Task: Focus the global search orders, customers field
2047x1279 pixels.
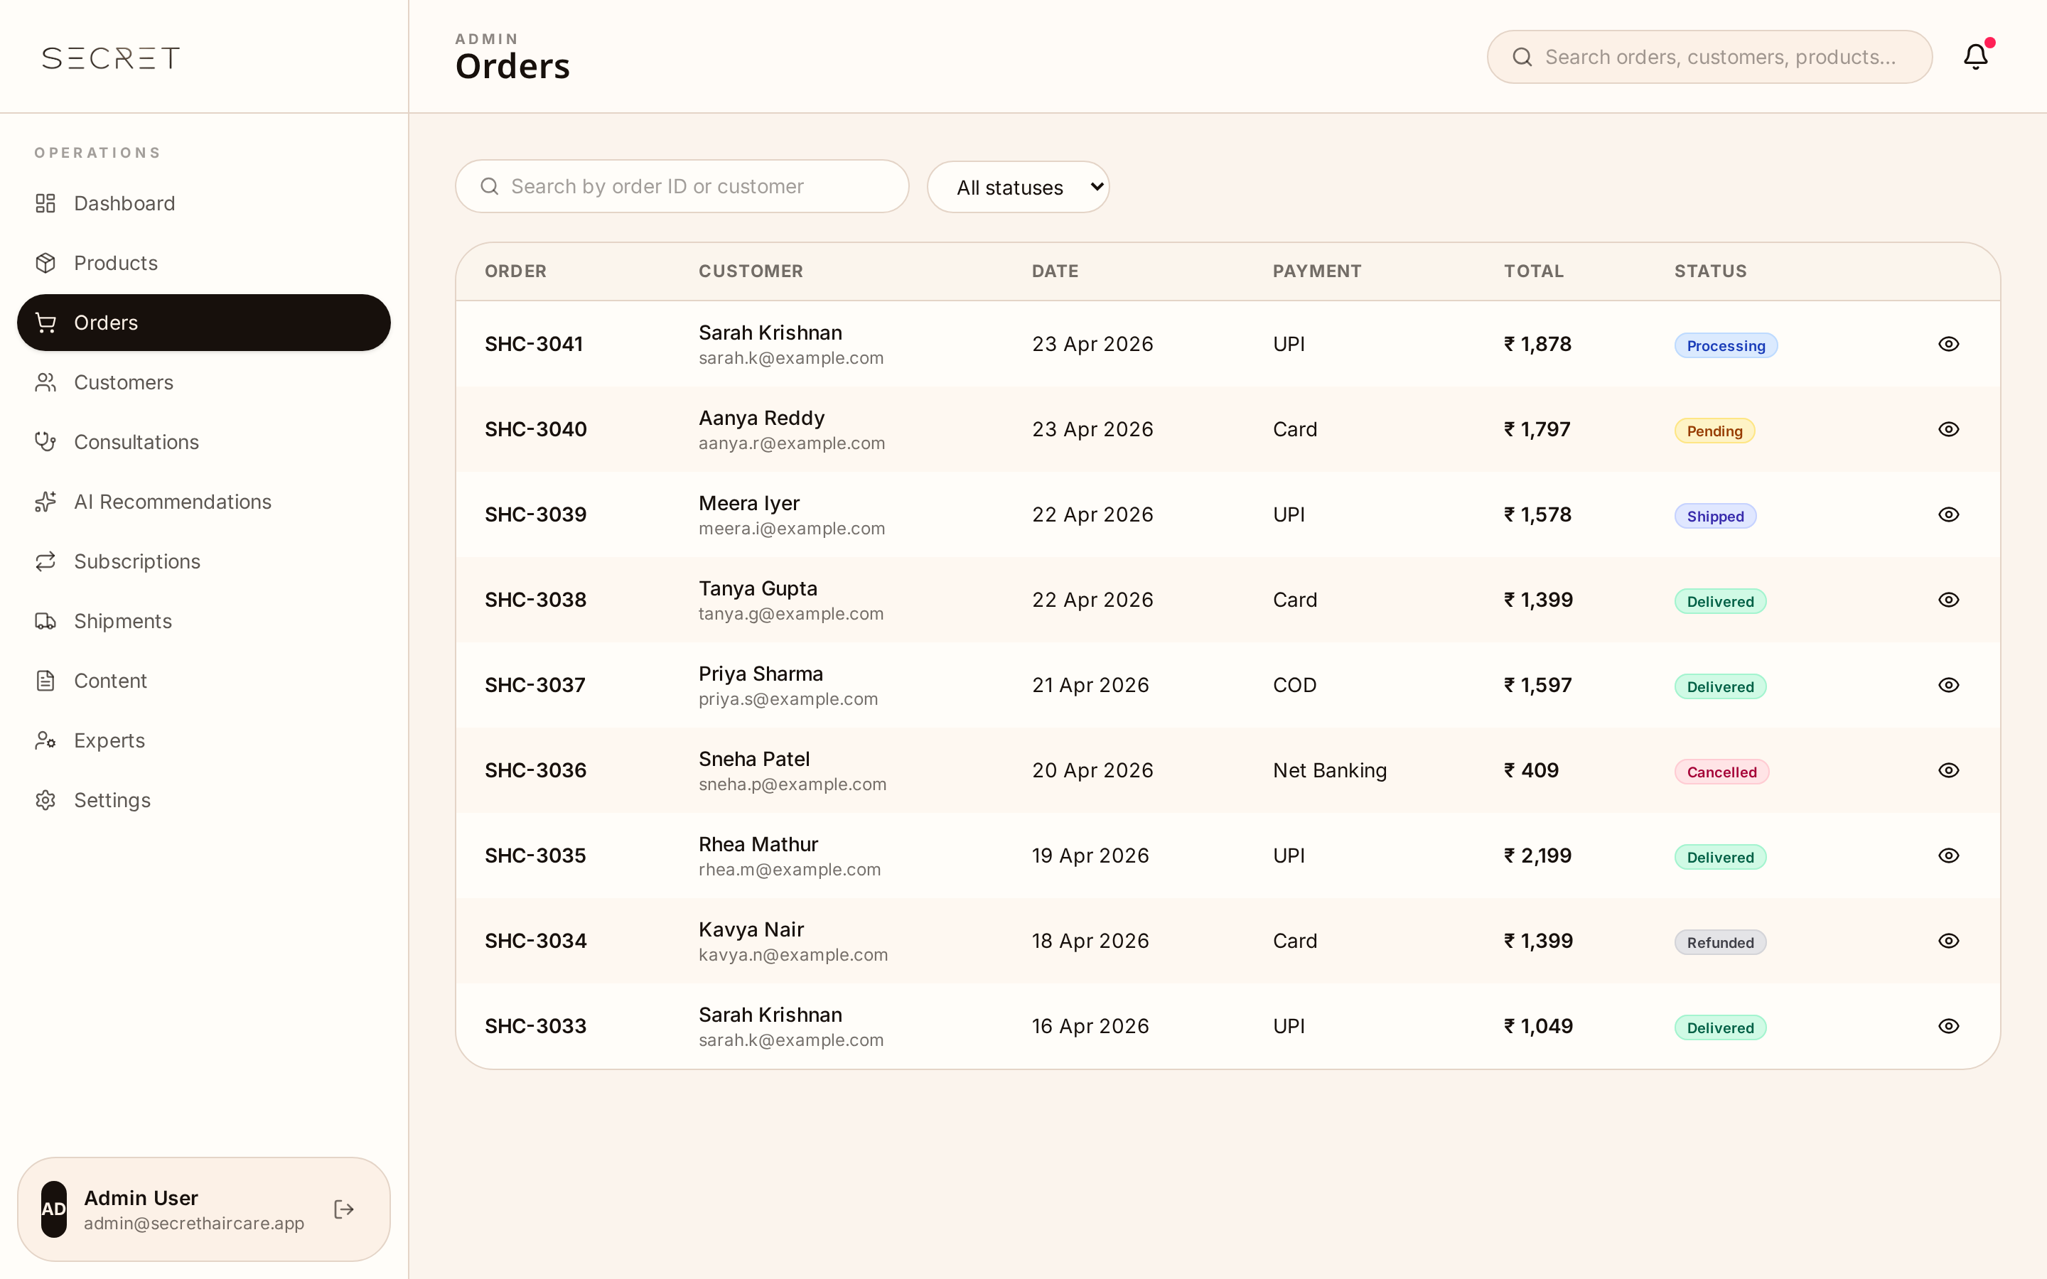Action: [x=1709, y=57]
